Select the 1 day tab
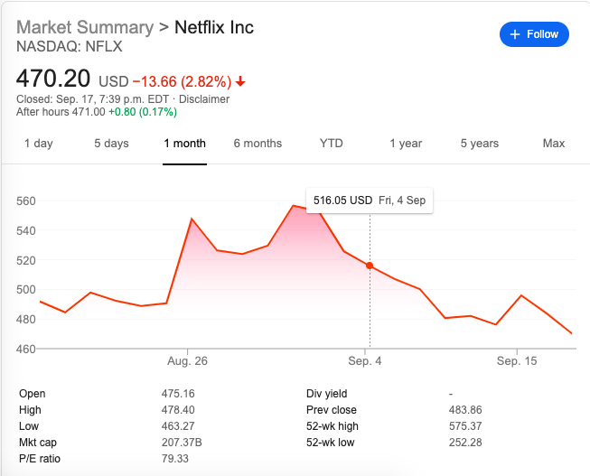 tap(38, 144)
